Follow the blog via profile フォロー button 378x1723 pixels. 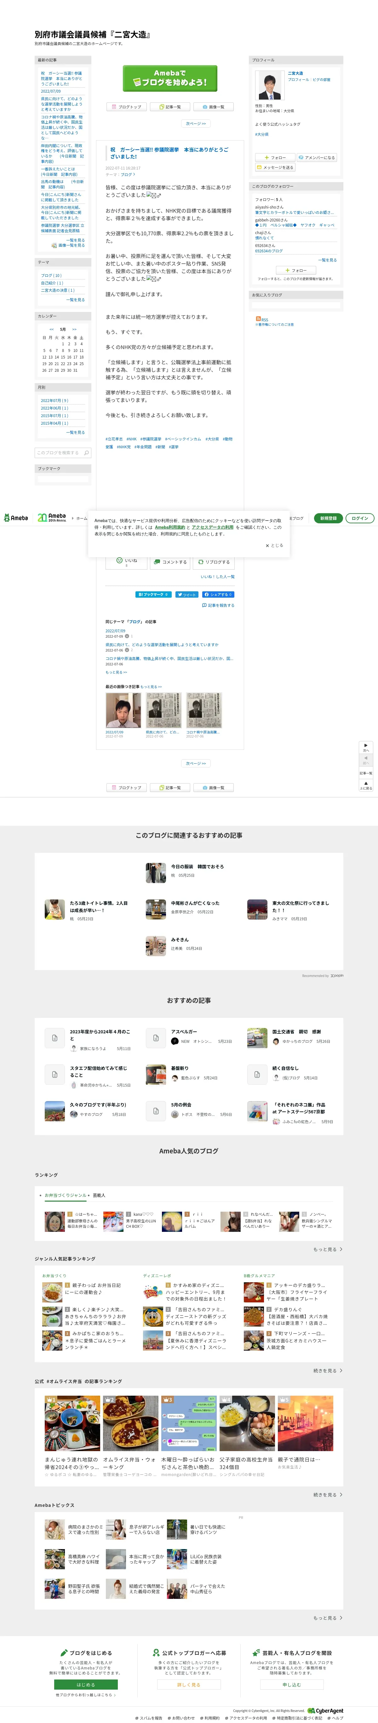tap(275, 158)
